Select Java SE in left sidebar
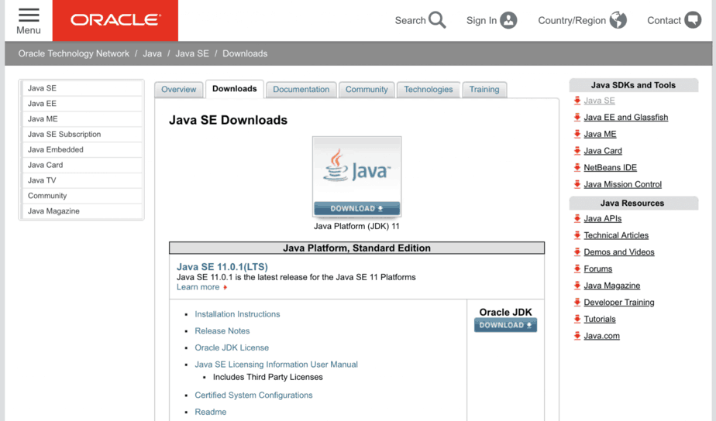This screenshot has height=421, width=716. pyautogui.click(x=82, y=88)
